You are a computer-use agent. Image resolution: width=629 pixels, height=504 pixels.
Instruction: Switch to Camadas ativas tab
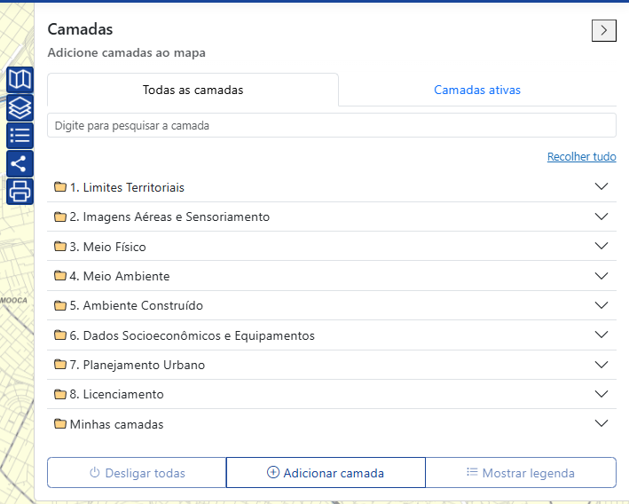click(477, 90)
